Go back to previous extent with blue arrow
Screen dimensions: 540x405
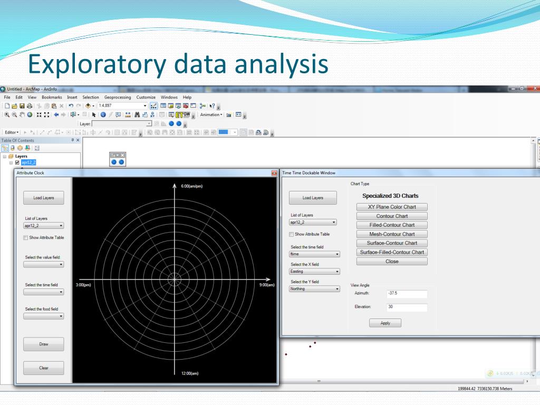56,114
